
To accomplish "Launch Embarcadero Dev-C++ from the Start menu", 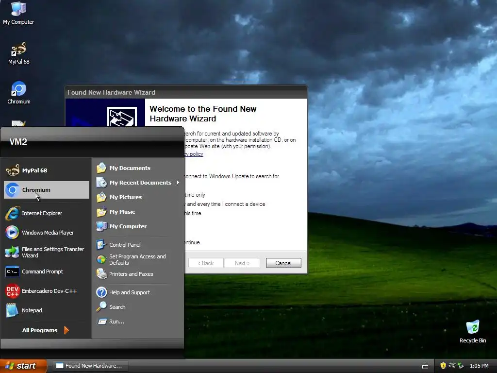I will click(x=46, y=291).
